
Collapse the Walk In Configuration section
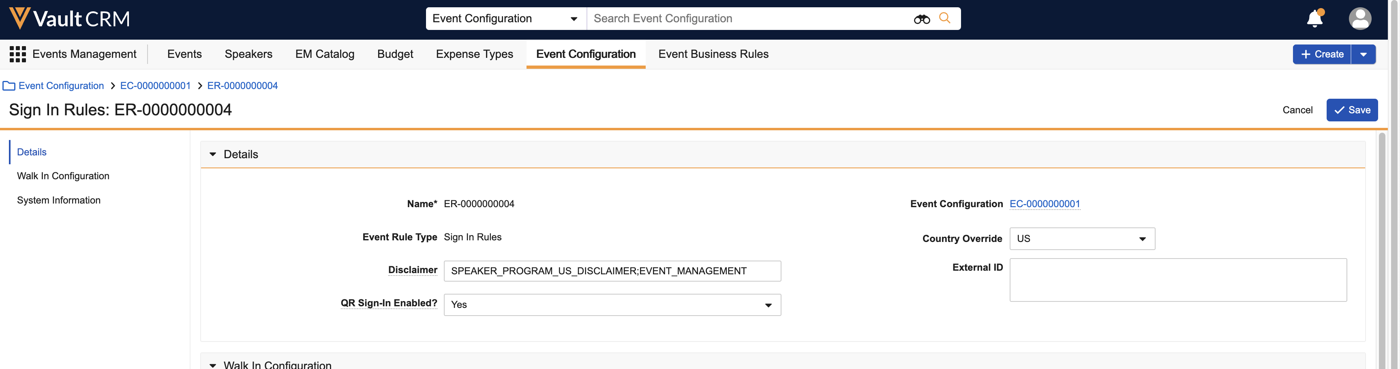[x=213, y=365]
